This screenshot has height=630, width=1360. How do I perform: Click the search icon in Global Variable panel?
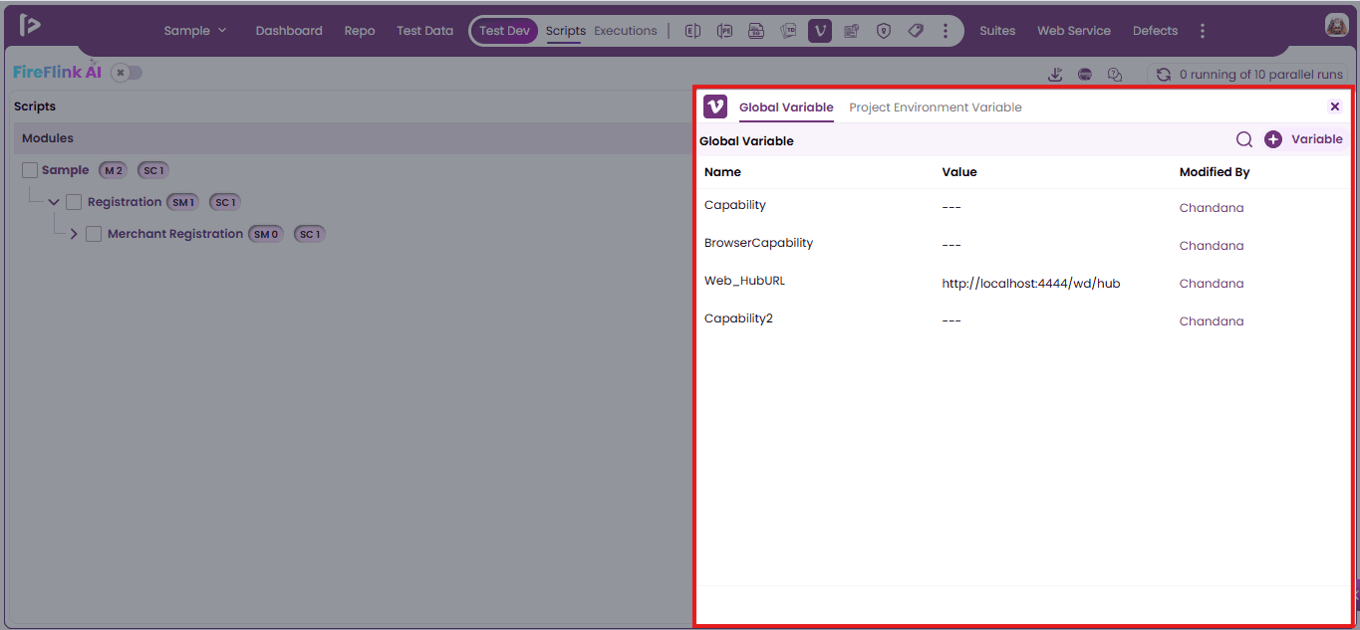[x=1244, y=139]
